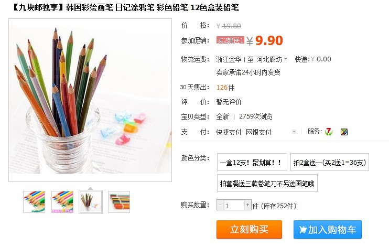
Task: Open the second thumbnail with pink banner
Action: 62,202
